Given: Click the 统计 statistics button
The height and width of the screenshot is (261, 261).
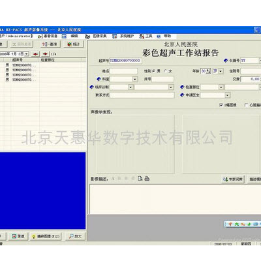Looking at the screenshot, I should click(74, 44).
